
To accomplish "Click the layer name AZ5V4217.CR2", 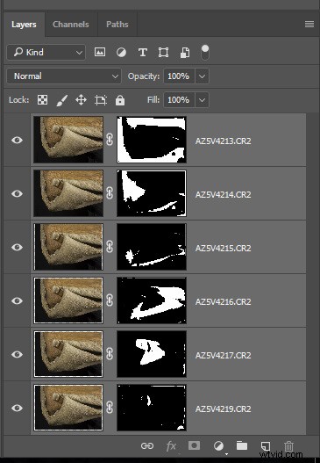I will (223, 356).
